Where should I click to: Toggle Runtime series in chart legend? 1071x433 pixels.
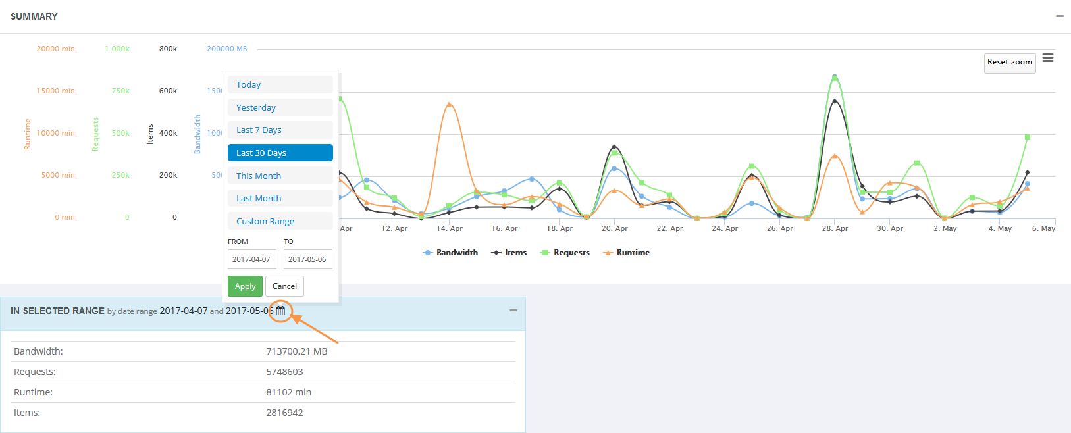click(626, 253)
